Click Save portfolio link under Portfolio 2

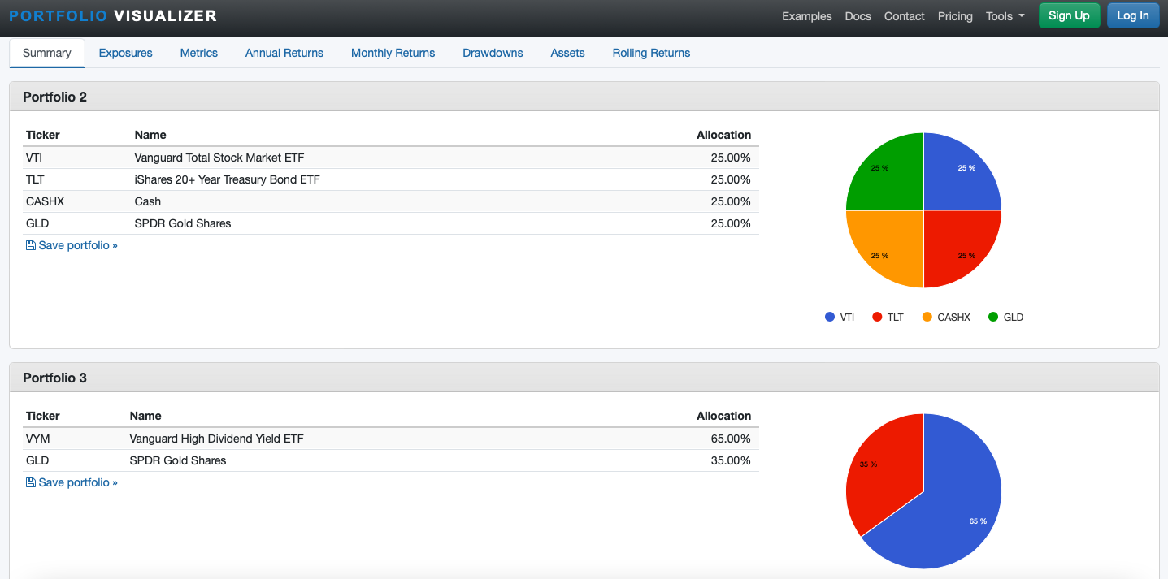click(72, 245)
